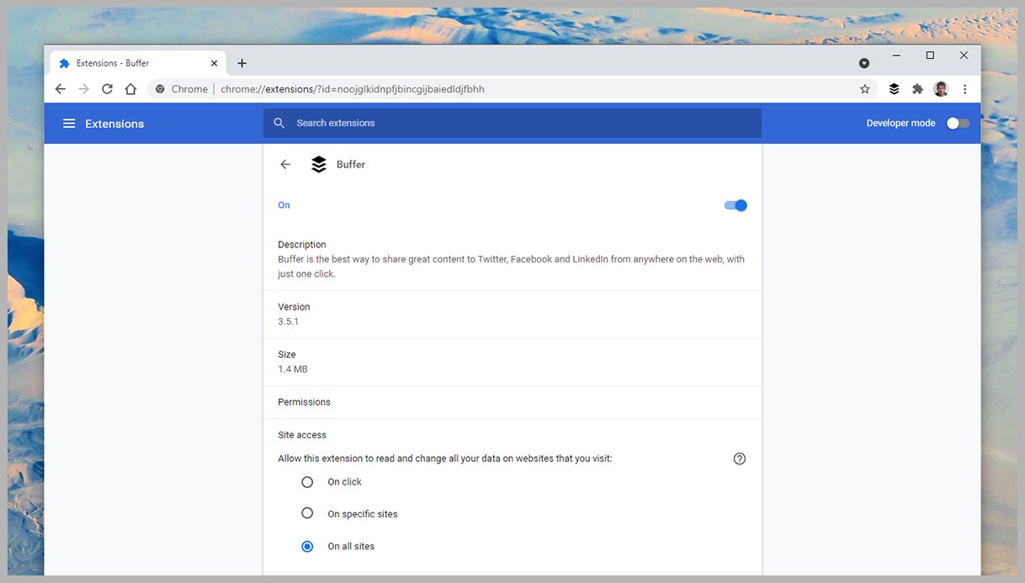This screenshot has height=583, width=1025.
Task: Go back using the browser back arrow
Action: click(60, 89)
